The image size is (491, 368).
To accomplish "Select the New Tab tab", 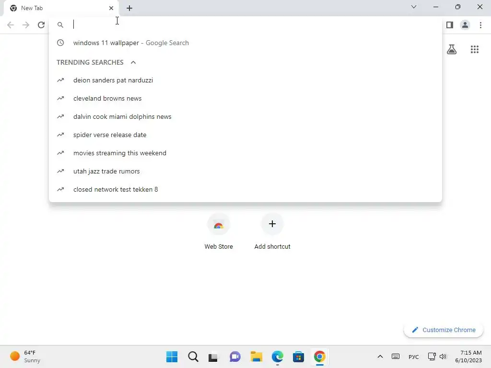I will 61,8.
